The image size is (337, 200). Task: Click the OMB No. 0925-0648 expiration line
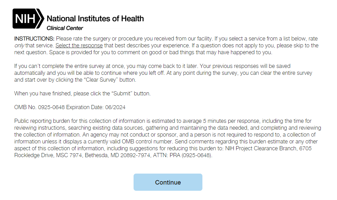(70, 107)
